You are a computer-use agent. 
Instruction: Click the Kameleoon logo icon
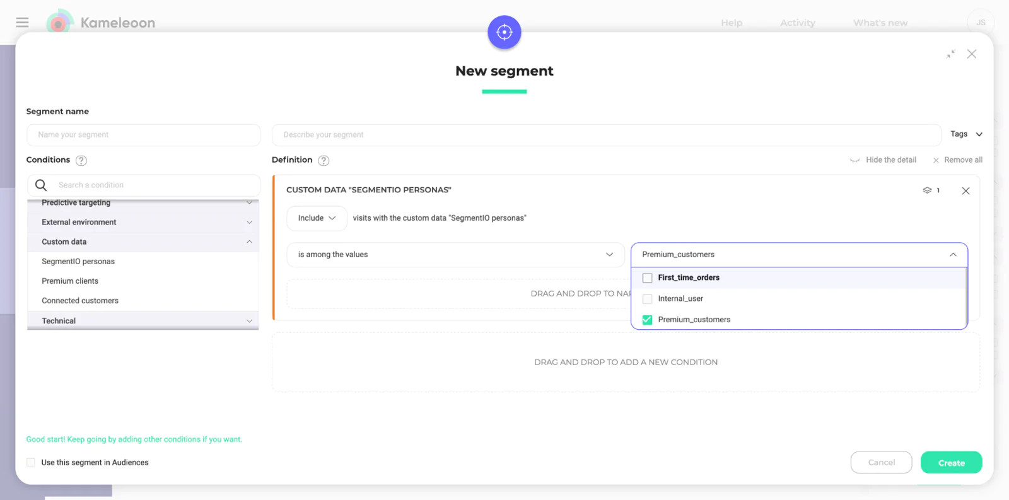pyautogui.click(x=59, y=23)
